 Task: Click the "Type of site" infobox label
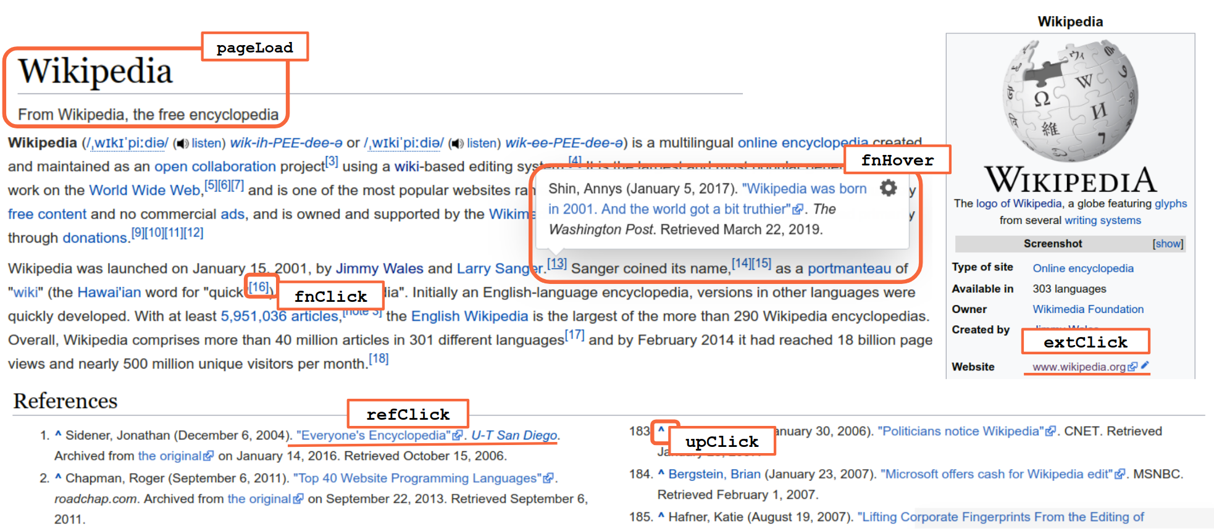click(982, 267)
